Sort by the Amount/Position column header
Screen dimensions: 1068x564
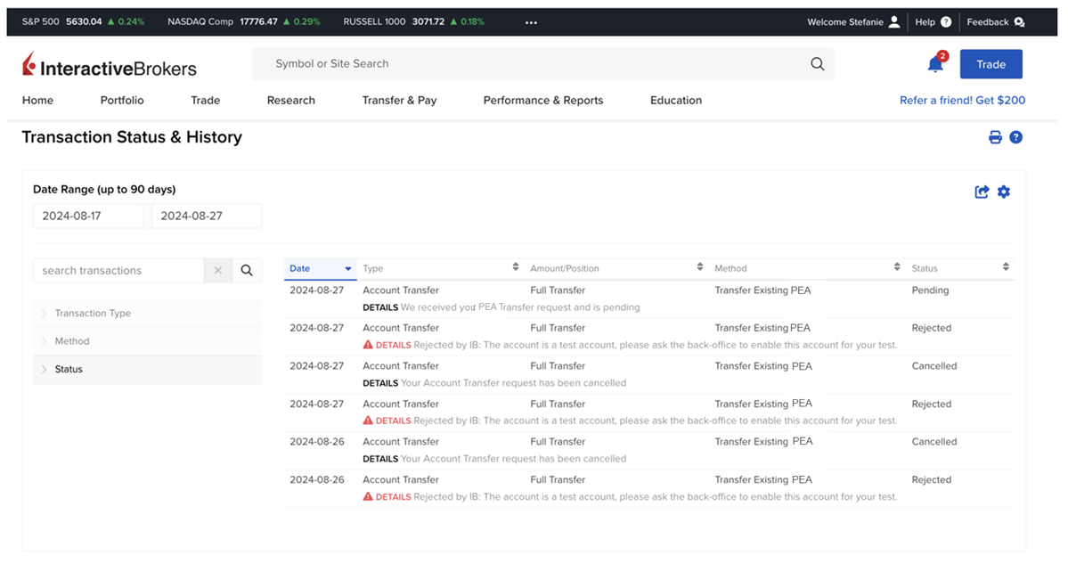click(616, 268)
